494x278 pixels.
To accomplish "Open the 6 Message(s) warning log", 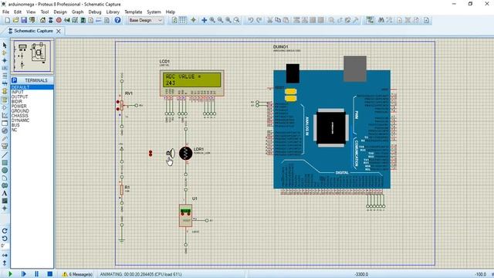I will pyautogui.click(x=77, y=274).
